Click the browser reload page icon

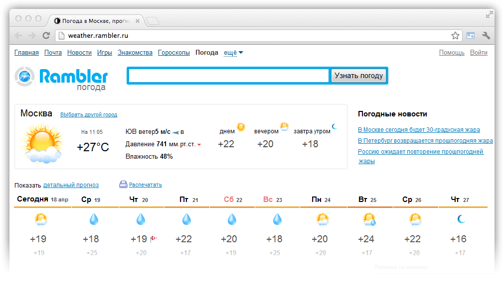(46, 36)
